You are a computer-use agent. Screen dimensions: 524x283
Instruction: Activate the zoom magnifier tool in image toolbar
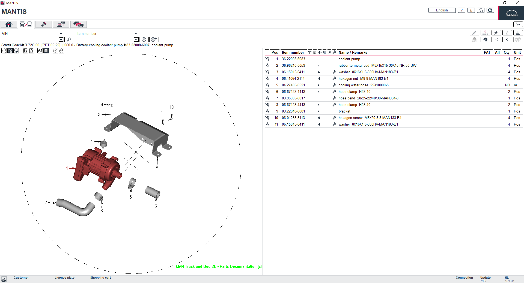point(16,51)
